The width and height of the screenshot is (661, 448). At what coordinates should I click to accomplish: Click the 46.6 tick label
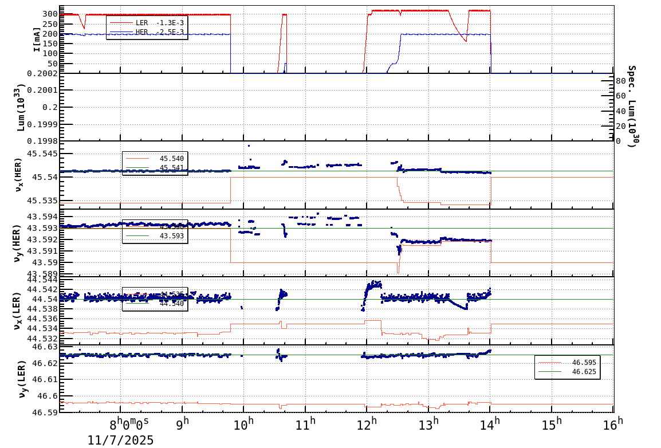click(48, 396)
